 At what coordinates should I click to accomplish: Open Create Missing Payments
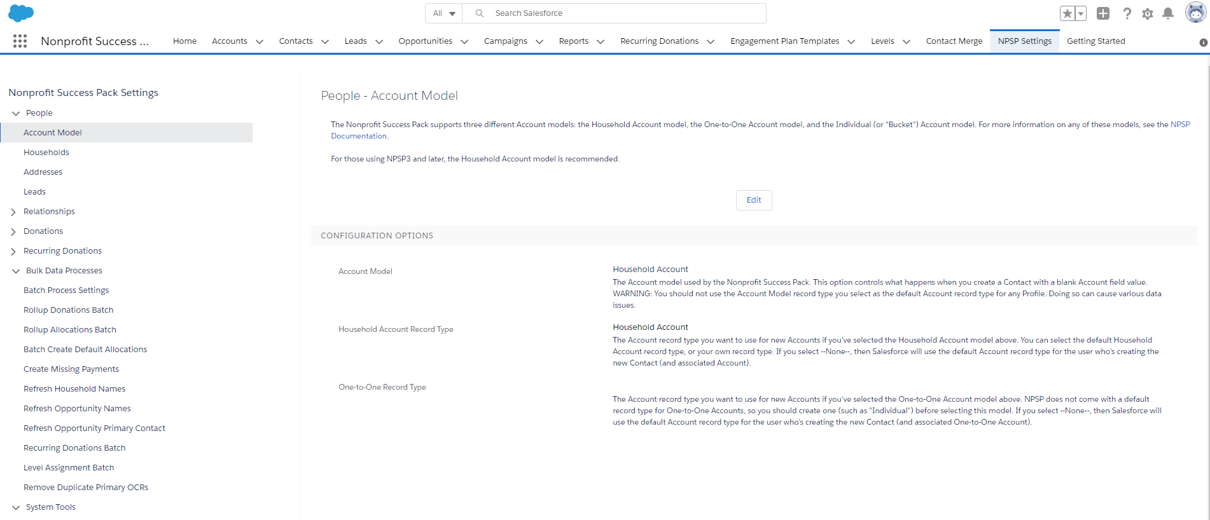coord(71,369)
